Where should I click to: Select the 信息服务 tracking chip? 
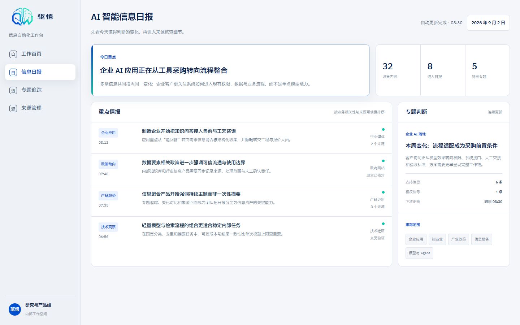(482, 239)
